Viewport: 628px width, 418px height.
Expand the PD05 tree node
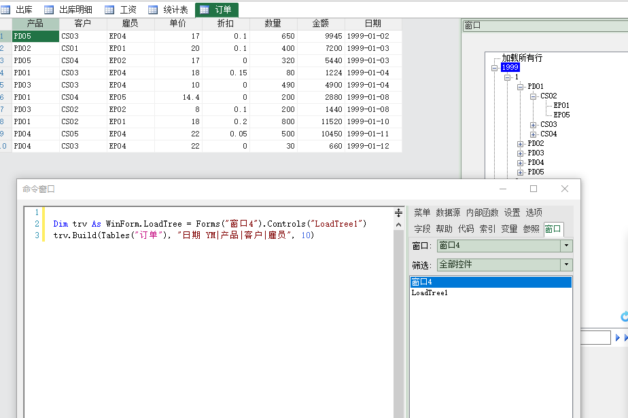tap(520, 172)
